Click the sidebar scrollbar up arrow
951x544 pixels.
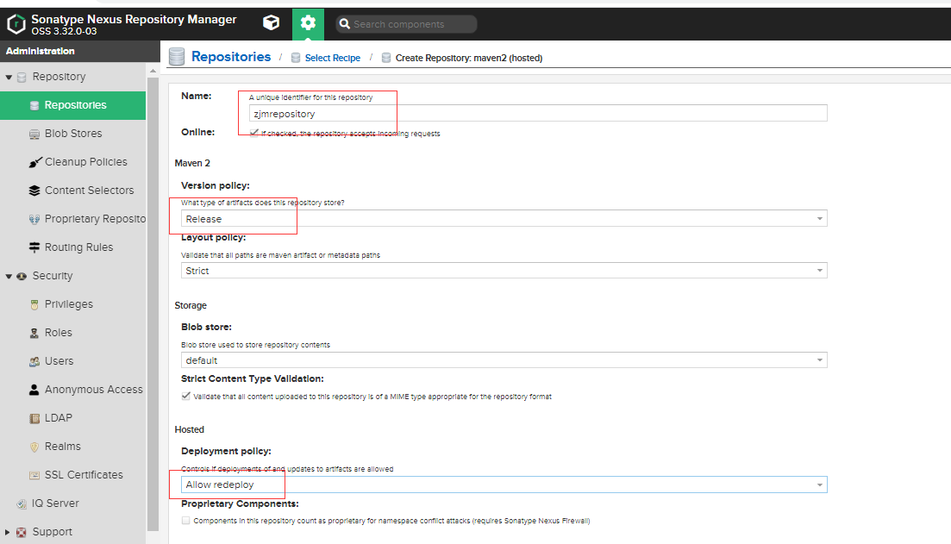(153, 71)
